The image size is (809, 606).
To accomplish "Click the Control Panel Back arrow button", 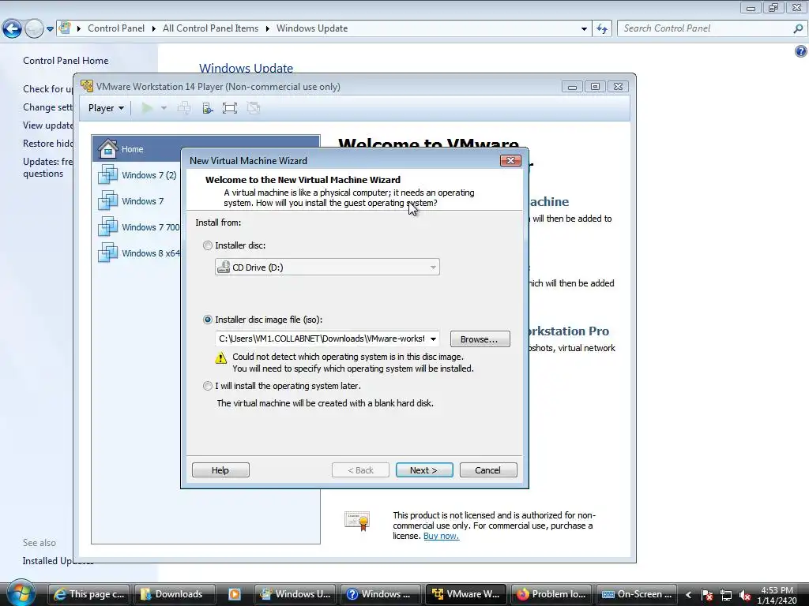I will pos(12,29).
